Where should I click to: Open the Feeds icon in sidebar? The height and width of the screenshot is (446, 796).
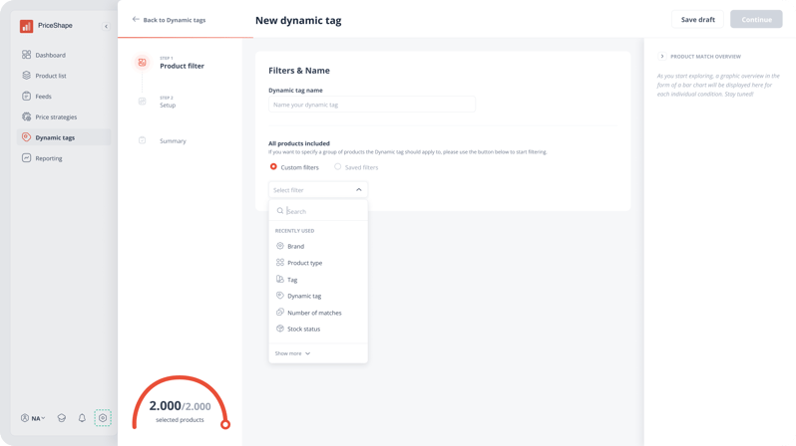26,96
